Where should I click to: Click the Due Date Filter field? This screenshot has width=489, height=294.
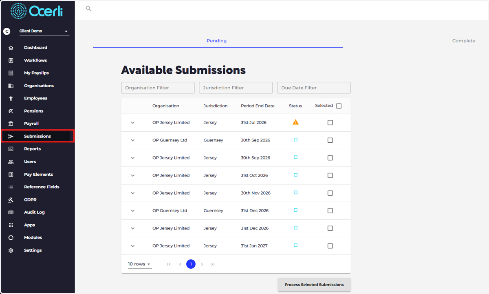tap(314, 88)
